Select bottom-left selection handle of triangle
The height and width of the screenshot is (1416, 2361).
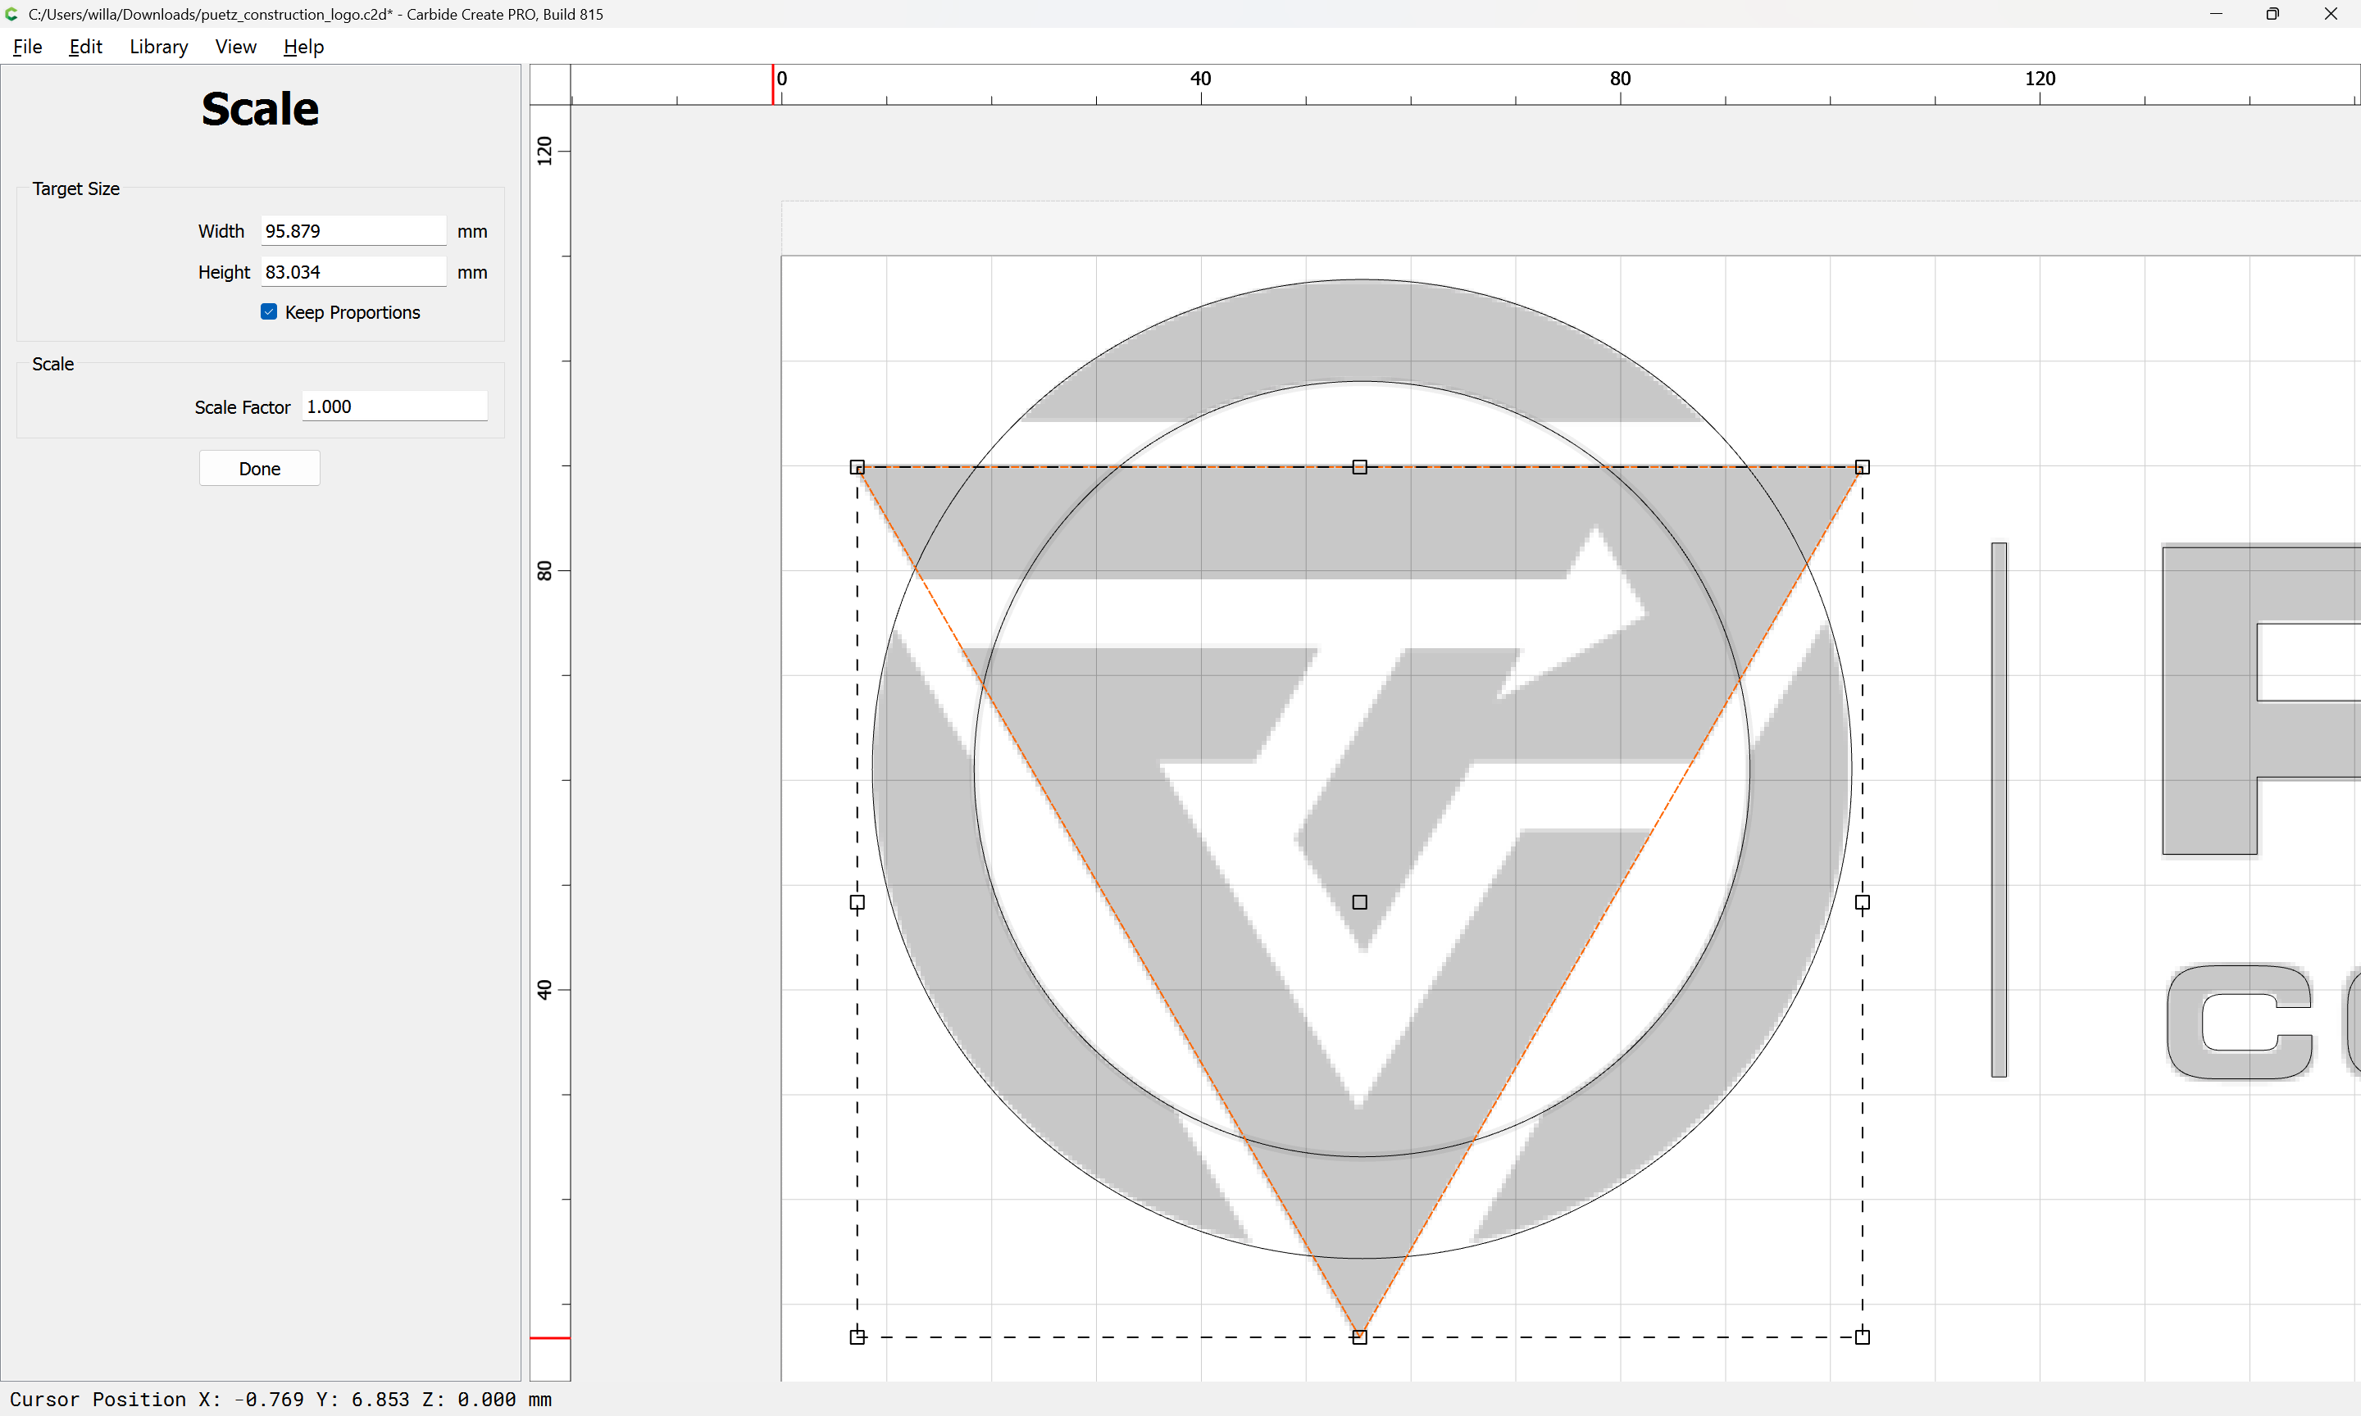(857, 1337)
